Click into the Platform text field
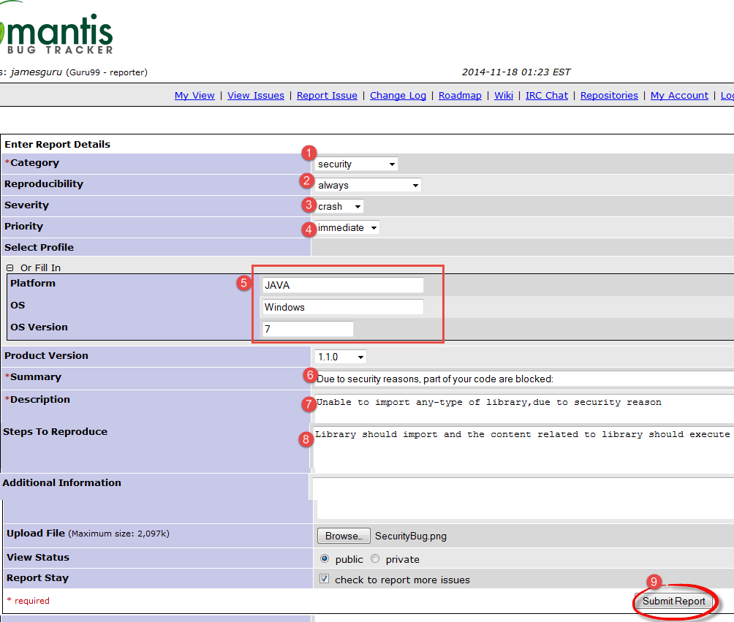 pyautogui.click(x=342, y=286)
